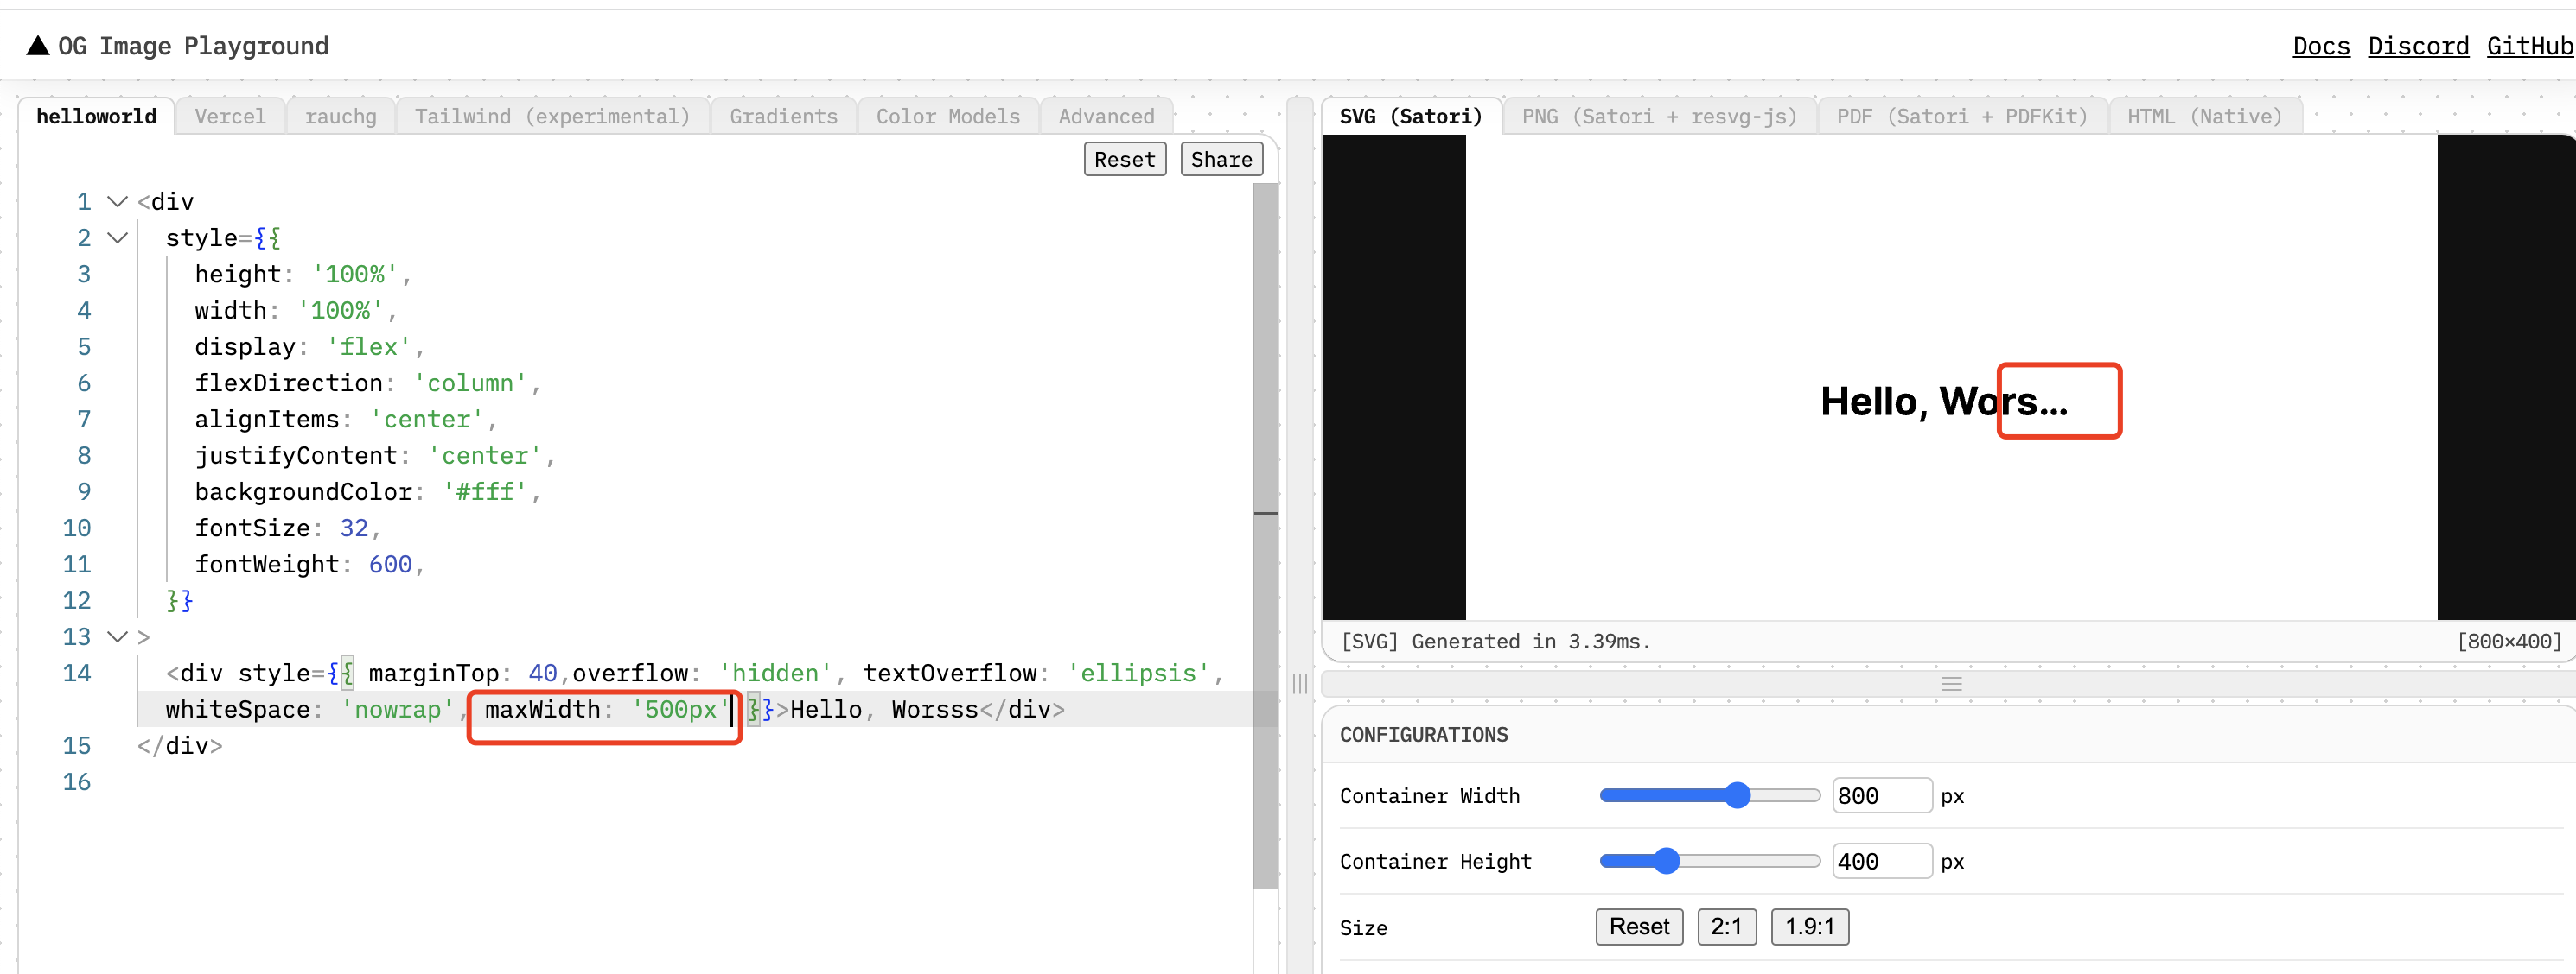This screenshot has width=2576, height=974.
Task: Apply the 1.9:1 size ratio
Action: pyautogui.click(x=1809, y=926)
